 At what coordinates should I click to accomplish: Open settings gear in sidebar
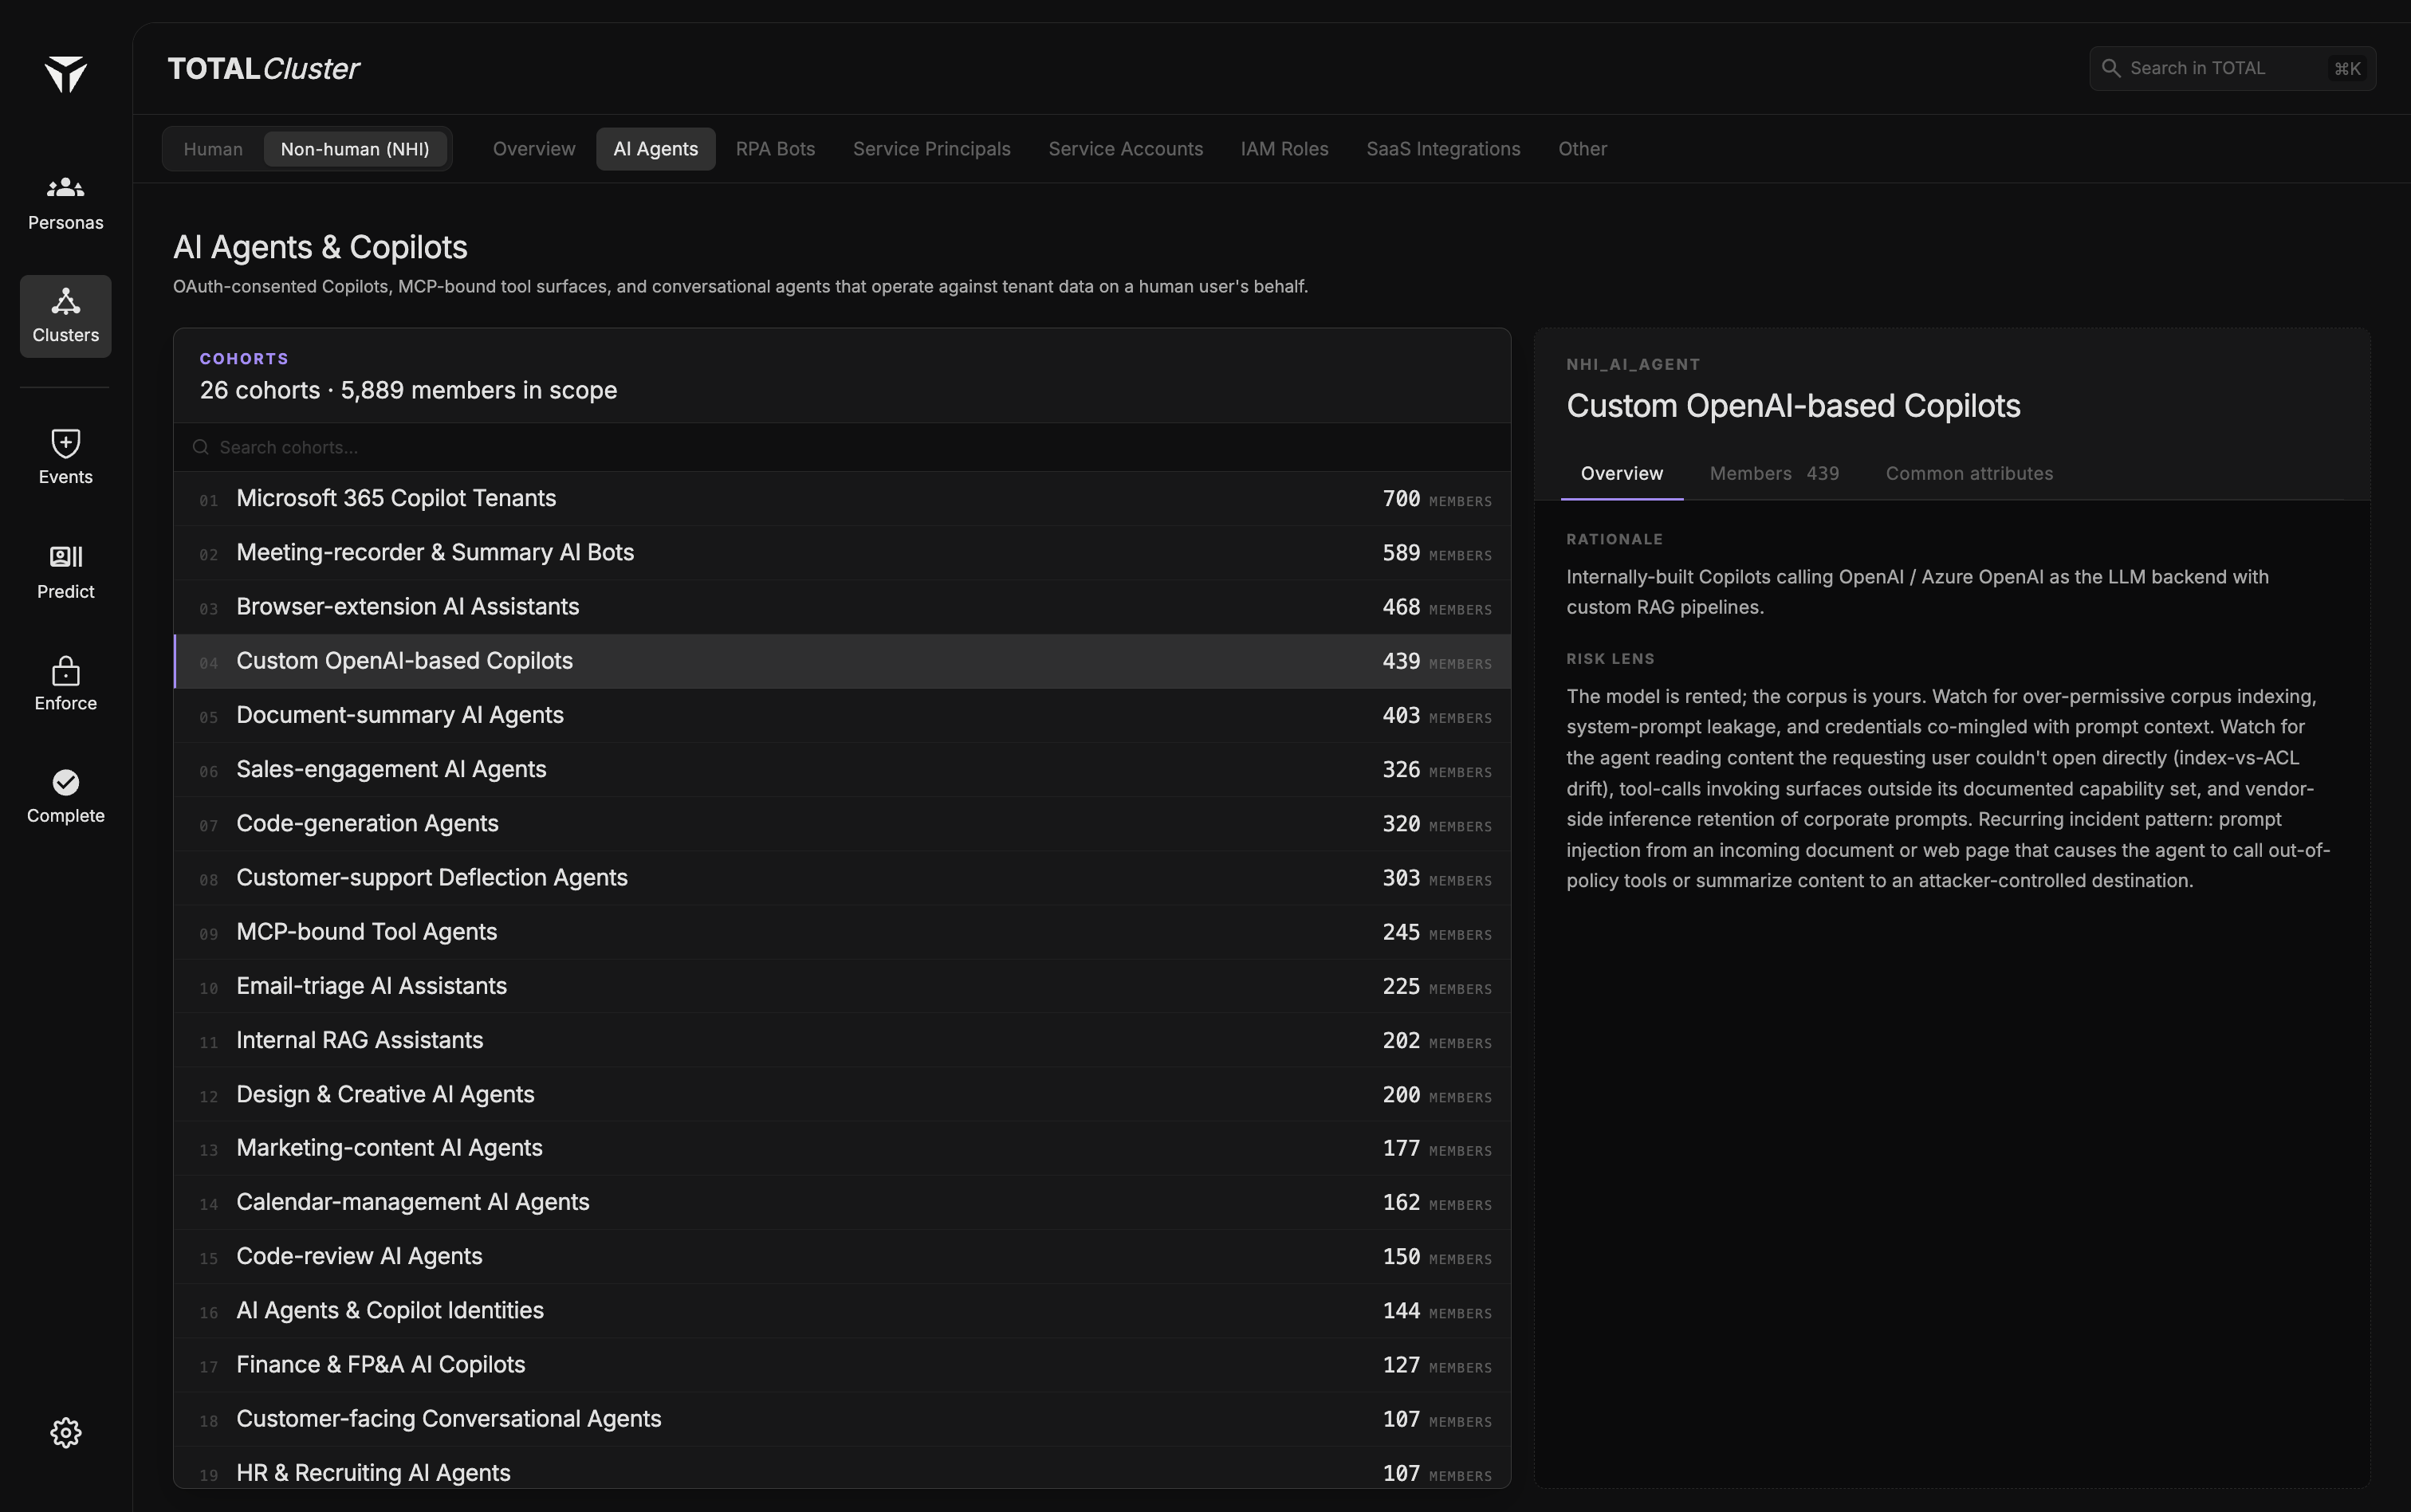coord(66,1432)
